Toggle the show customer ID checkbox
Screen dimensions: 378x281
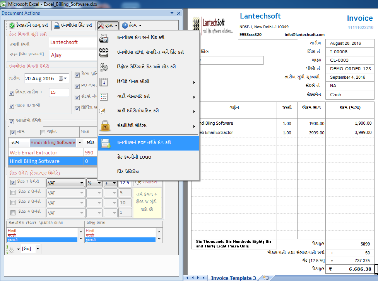pyautogui.click(x=11, y=106)
